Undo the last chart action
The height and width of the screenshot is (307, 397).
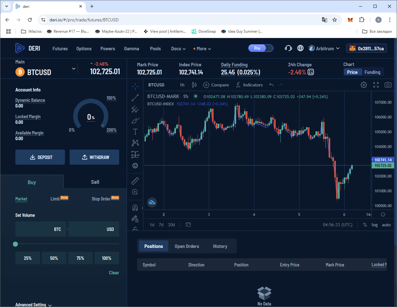271,85
